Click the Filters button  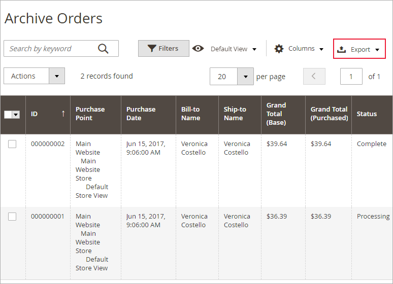click(x=163, y=49)
